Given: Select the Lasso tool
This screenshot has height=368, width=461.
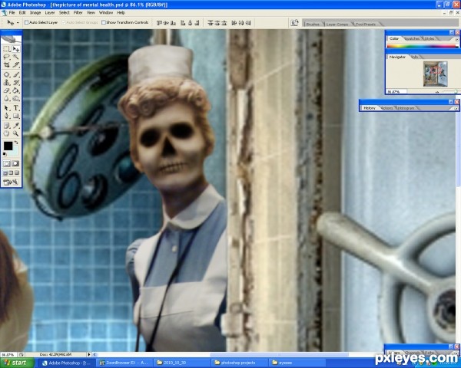Looking at the screenshot, I should (x=7, y=57).
